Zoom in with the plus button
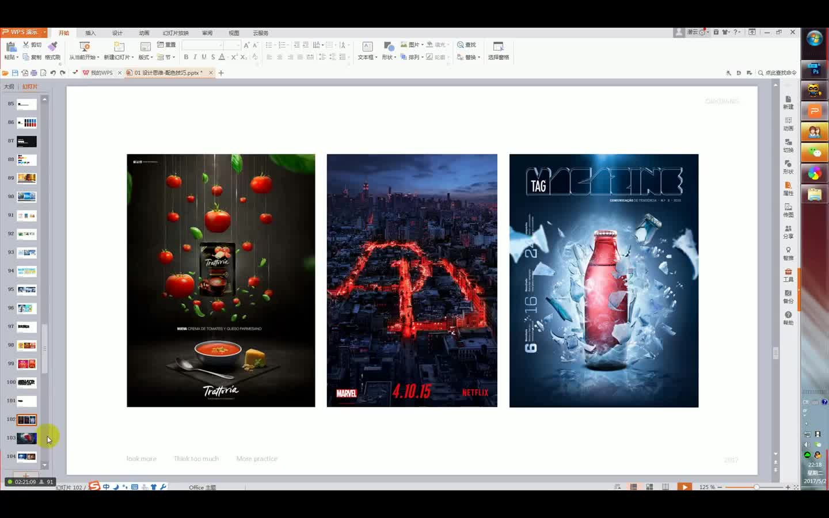This screenshot has width=829, height=518. (788, 487)
